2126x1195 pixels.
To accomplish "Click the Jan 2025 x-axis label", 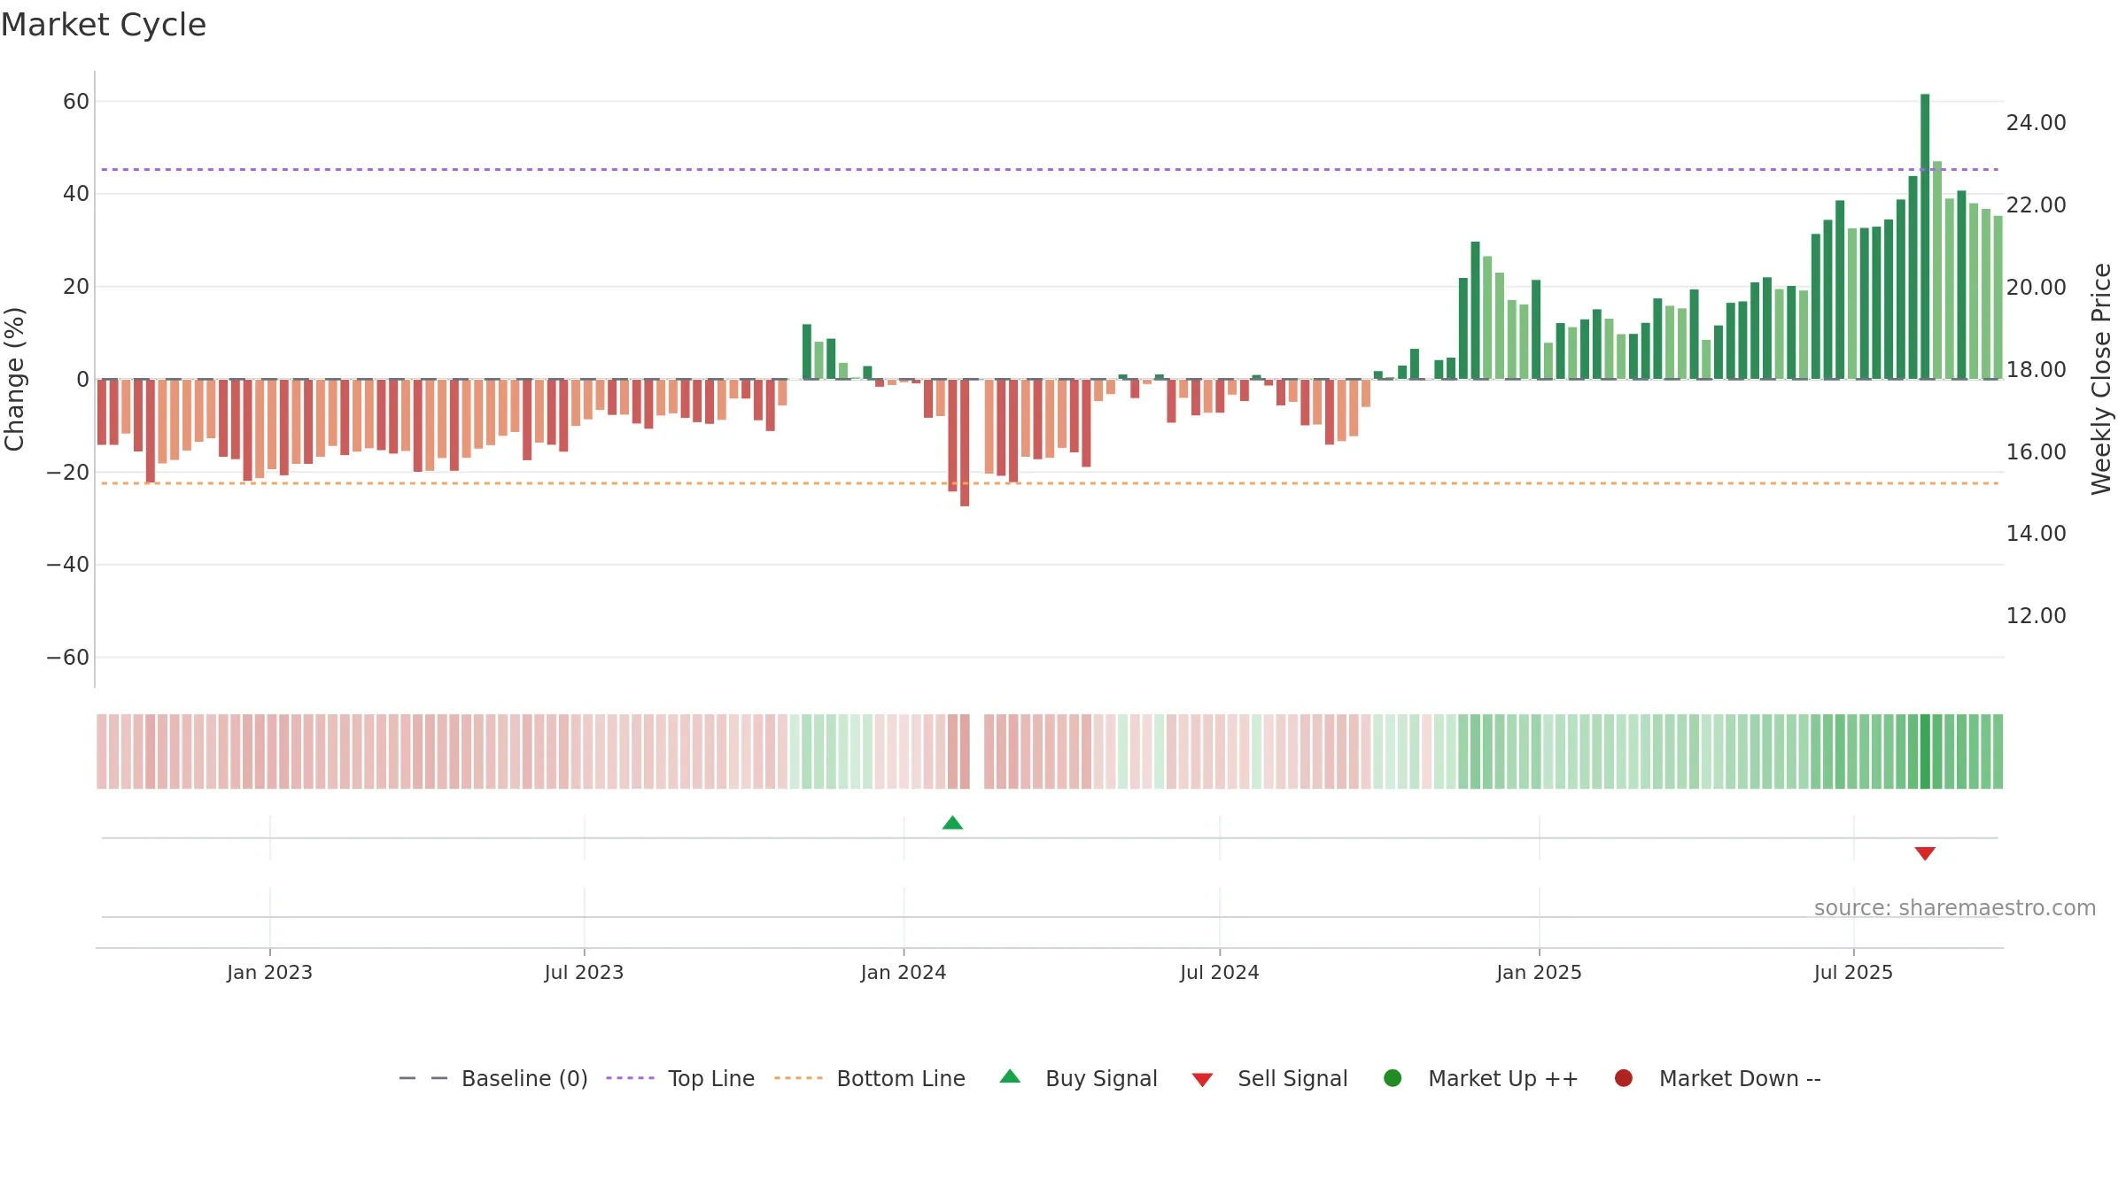I will [x=1539, y=973].
